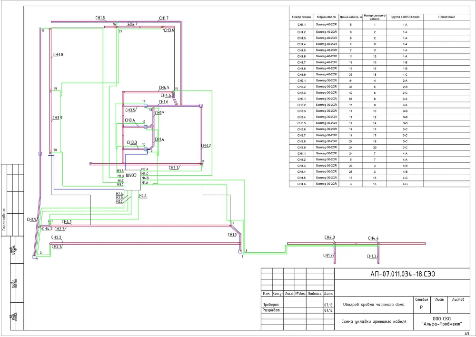Click drawing number АП-07.011.034-18.СЭО
Image resolution: width=476 pixels, height=337 pixels.
403,274
